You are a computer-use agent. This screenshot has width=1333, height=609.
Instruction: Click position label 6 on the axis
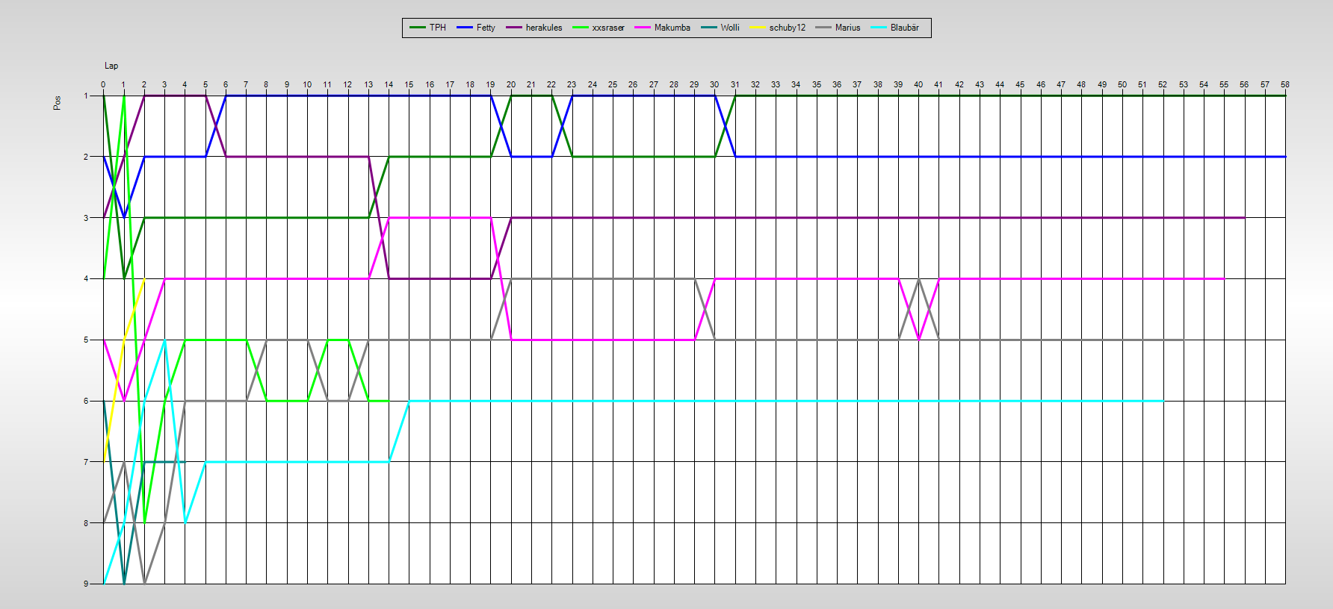(x=87, y=401)
